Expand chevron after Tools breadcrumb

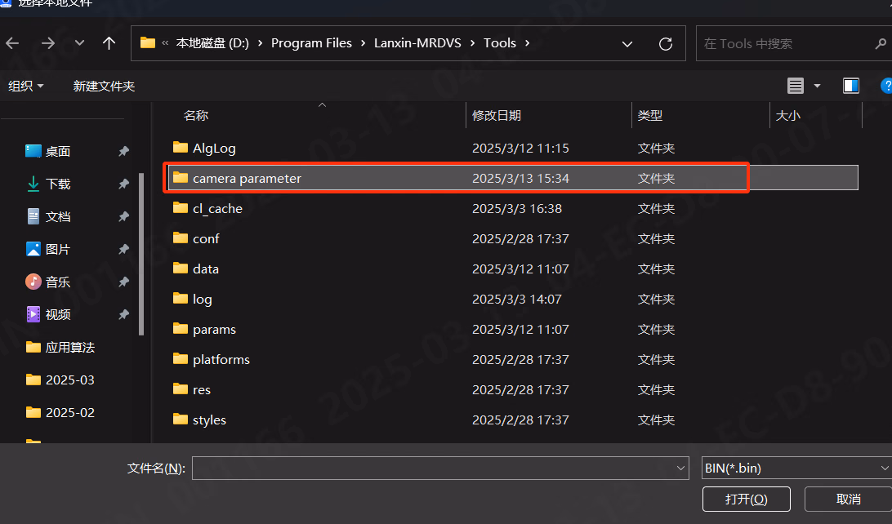[528, 43]
